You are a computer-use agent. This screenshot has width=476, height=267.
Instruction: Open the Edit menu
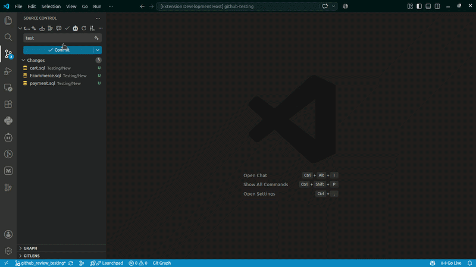pyautogui.click(x=32, y=6)
